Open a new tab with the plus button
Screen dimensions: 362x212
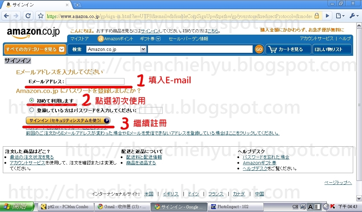pyautogui.click(x=77, y=5)
